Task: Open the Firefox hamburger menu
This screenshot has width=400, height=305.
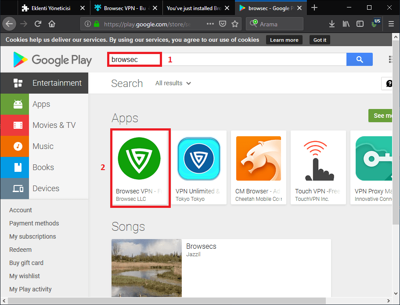Action: (391, 24)
